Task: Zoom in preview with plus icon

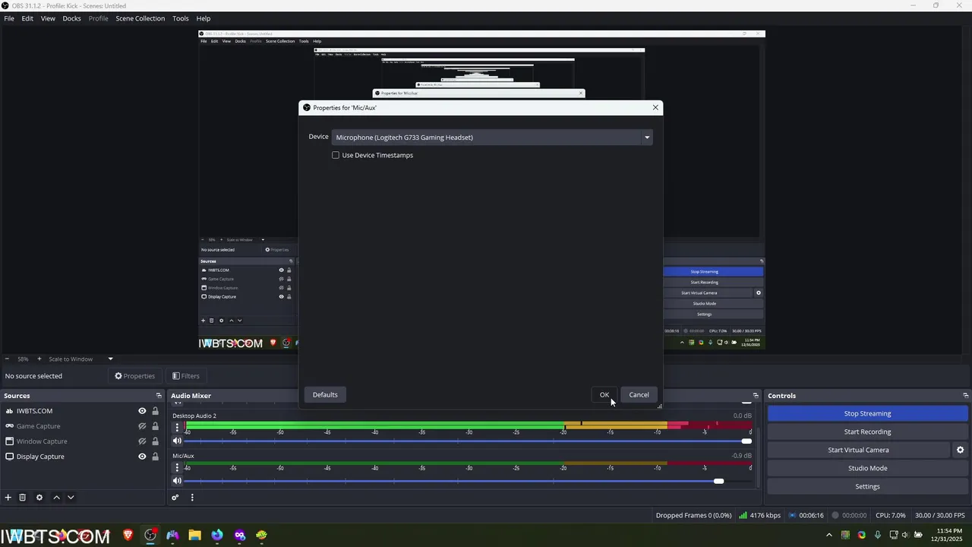Action: click(x=39, y=359)
